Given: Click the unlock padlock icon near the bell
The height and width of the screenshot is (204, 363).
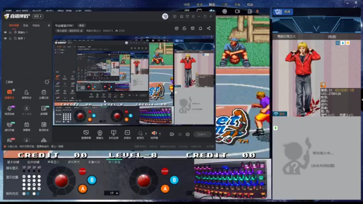Looking at the screenshot, I should click(184, 28).
